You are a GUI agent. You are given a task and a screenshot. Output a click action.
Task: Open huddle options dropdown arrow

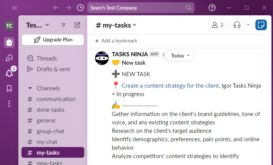pyautogui.click(x=248, y=25)
